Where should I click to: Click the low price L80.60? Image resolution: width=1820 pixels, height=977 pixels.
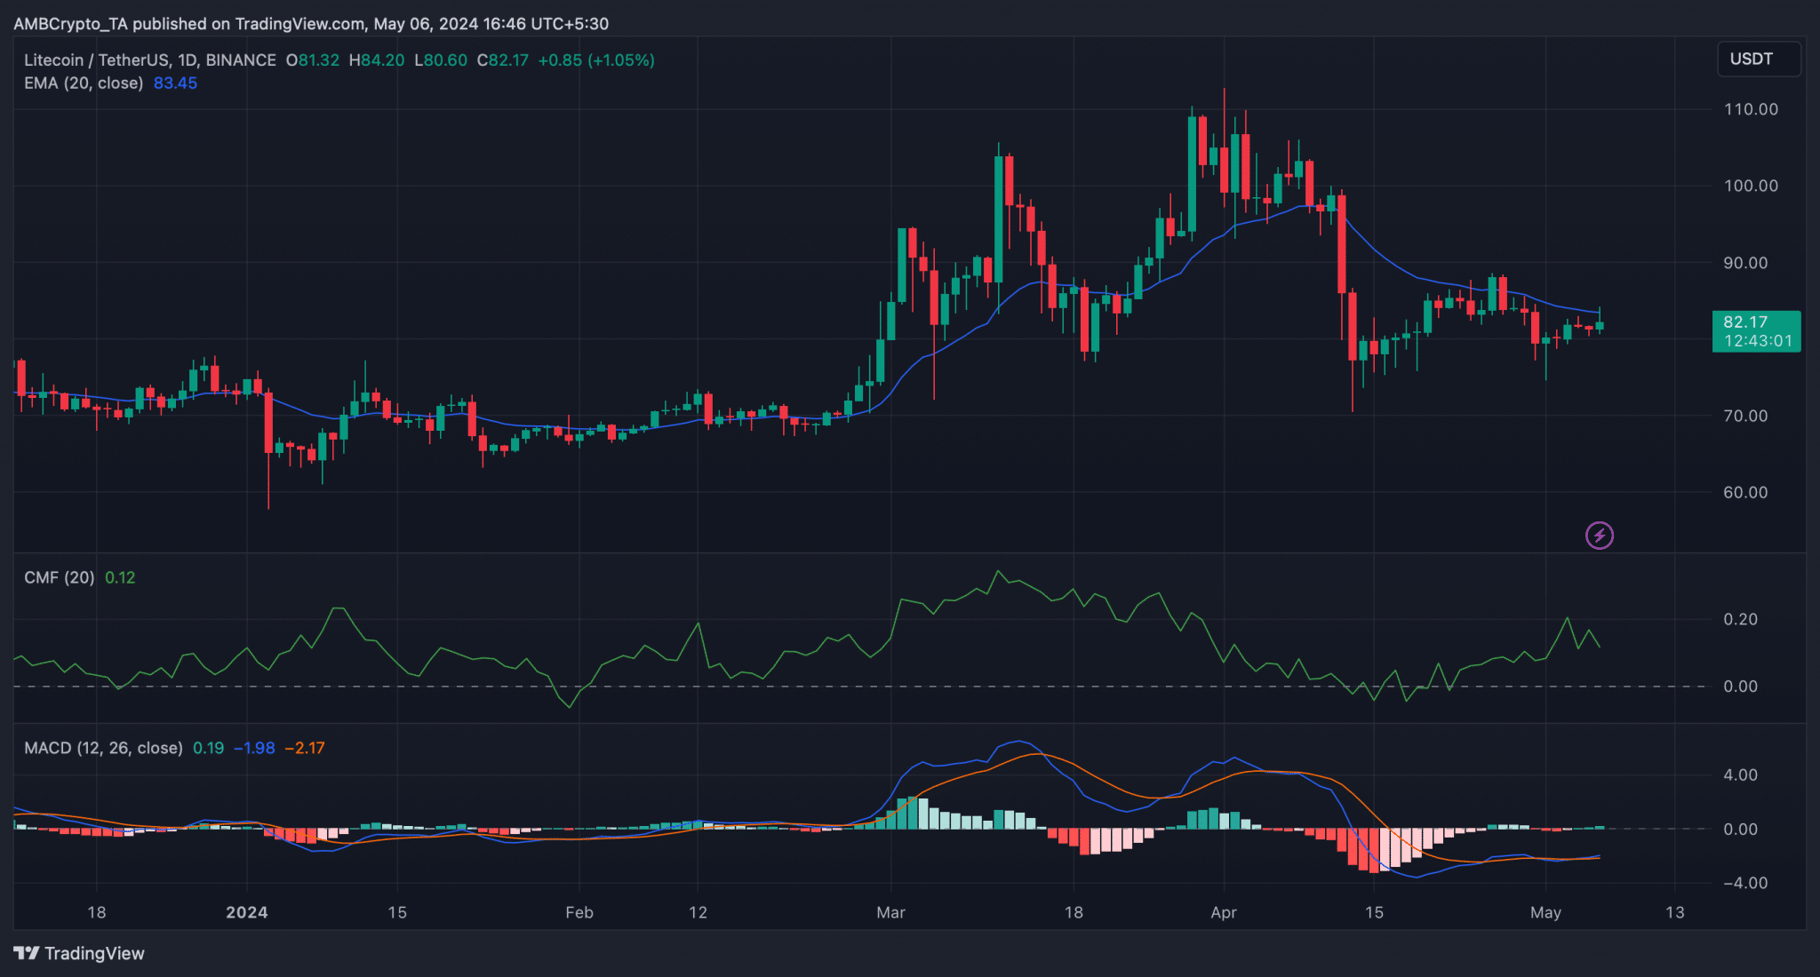[441, 60]
